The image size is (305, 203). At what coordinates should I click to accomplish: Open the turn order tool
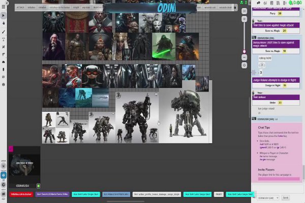(x=4, y=70)
